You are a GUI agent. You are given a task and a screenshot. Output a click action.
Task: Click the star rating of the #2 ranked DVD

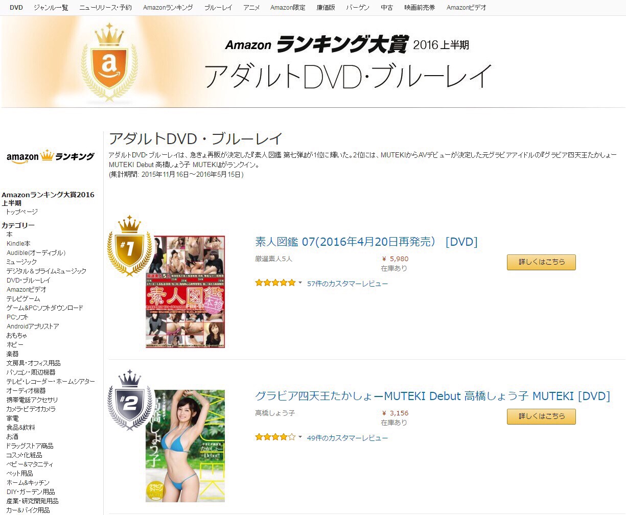point(275,437)
